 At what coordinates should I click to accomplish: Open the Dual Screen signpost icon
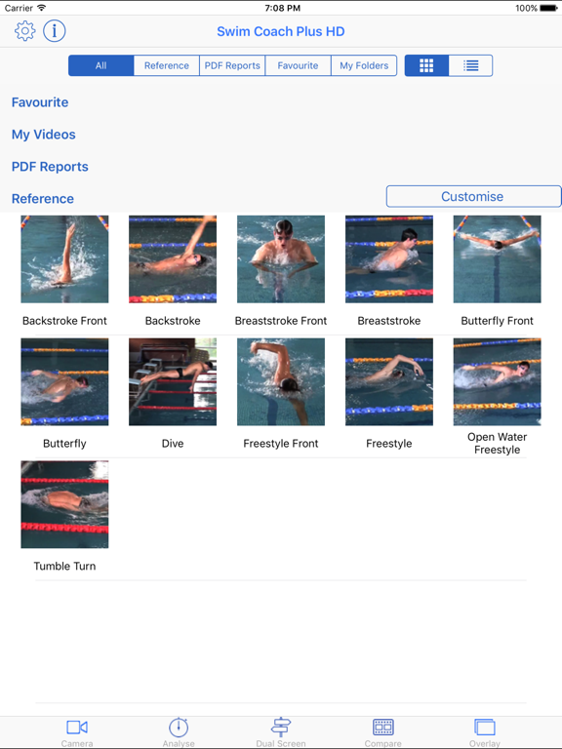pos(281,727)
